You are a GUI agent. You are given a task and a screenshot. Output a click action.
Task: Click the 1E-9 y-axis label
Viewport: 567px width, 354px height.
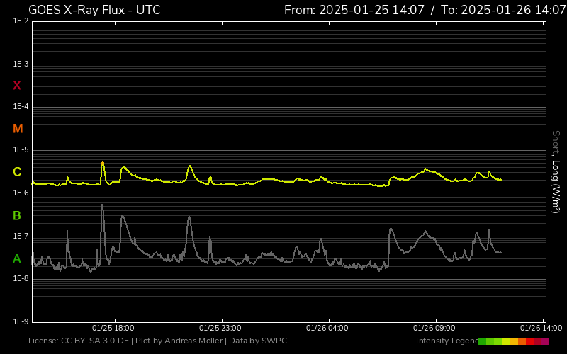[21, 321]
